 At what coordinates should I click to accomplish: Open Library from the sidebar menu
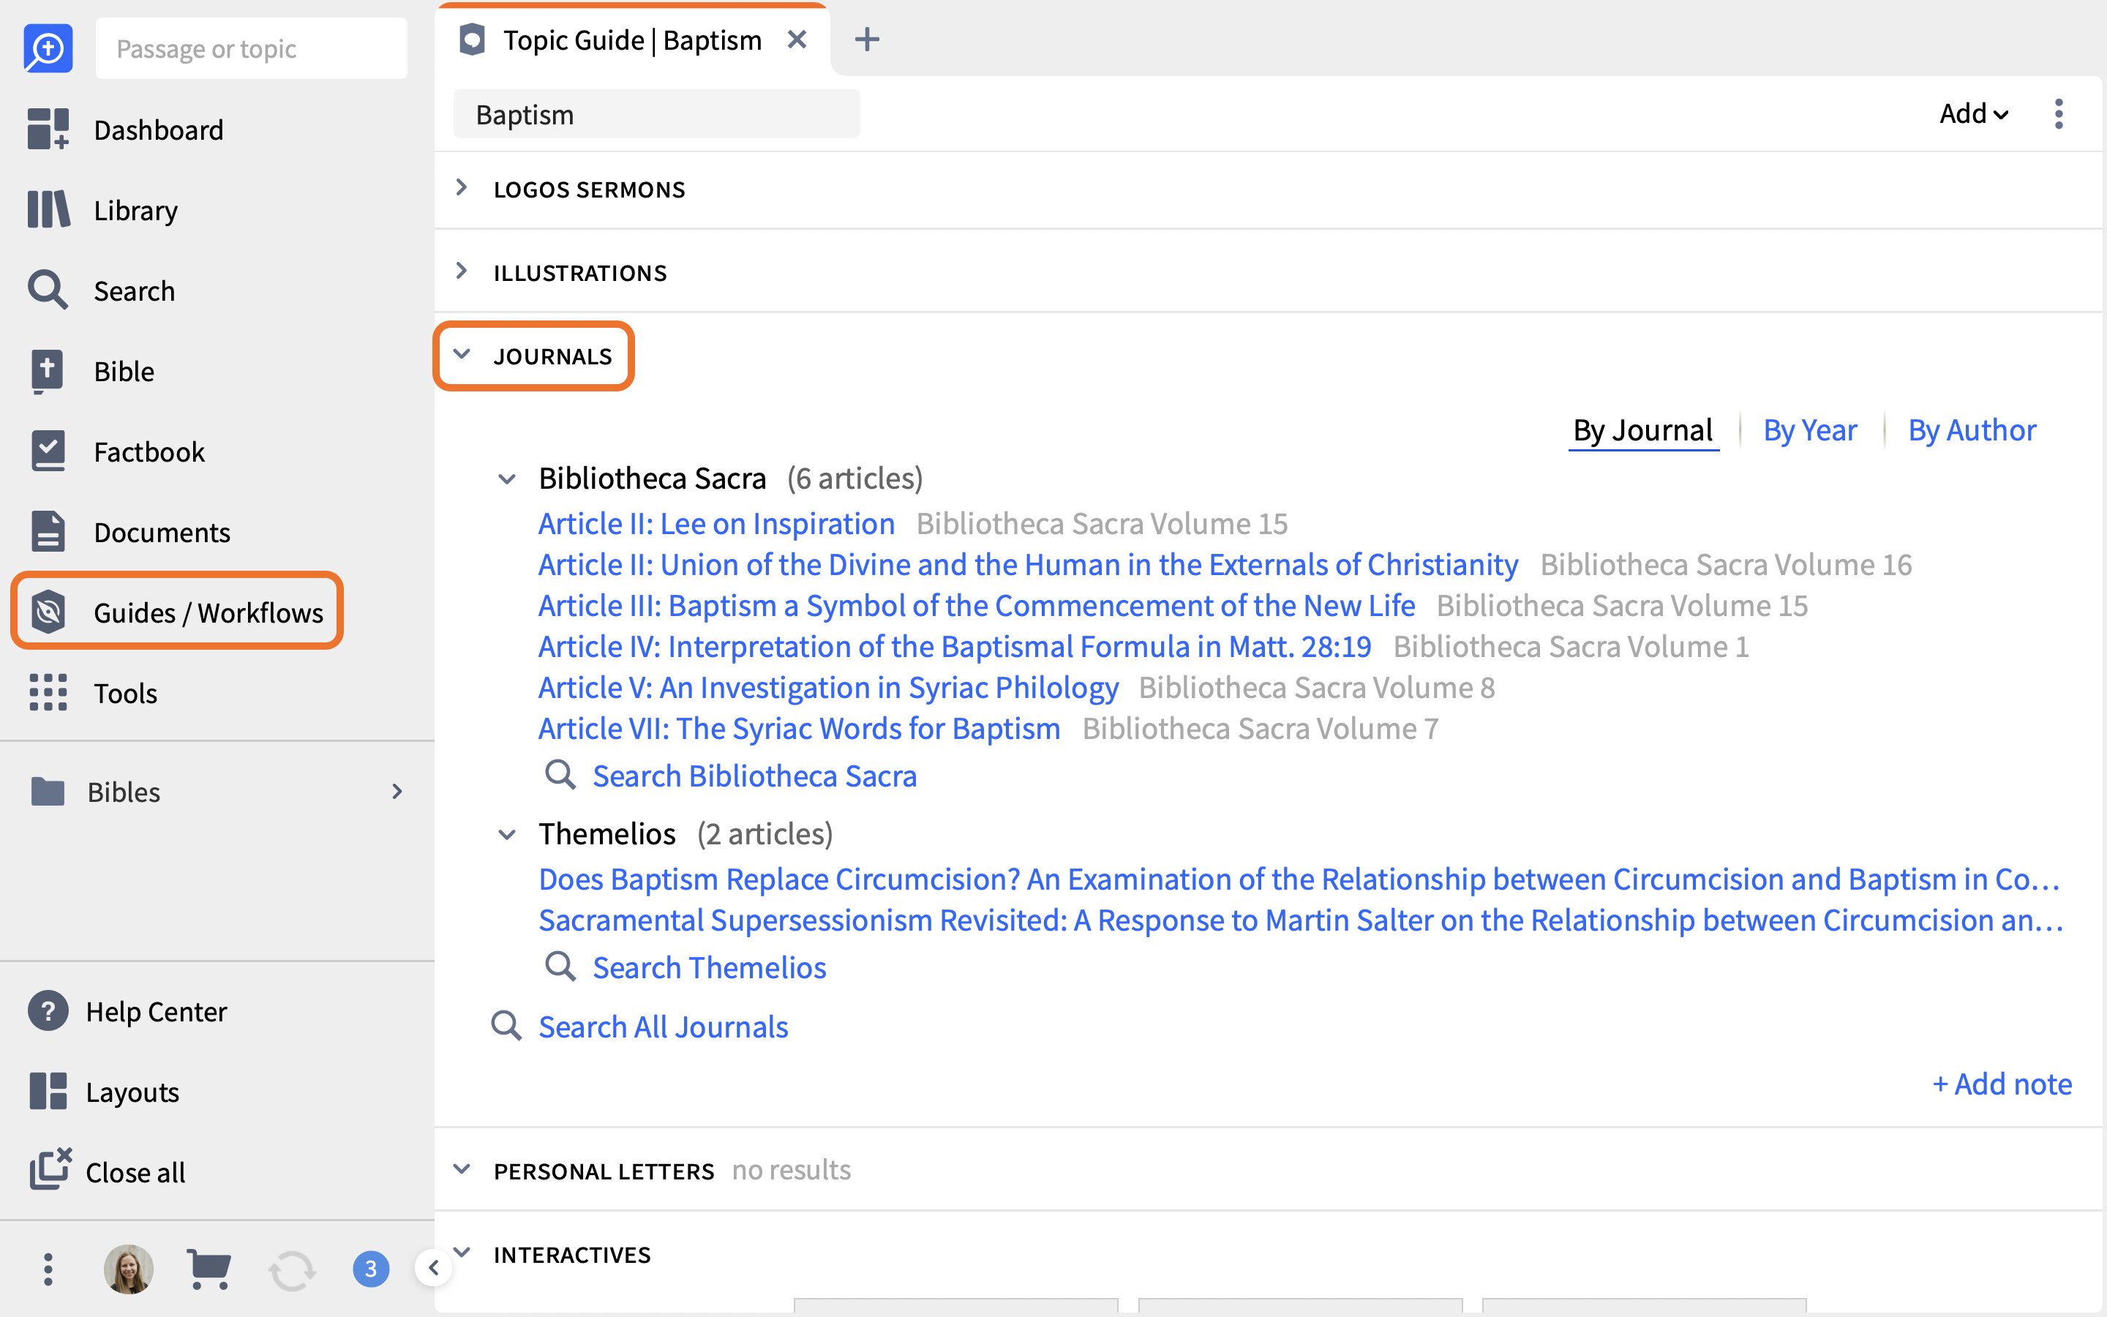(136, 210)
